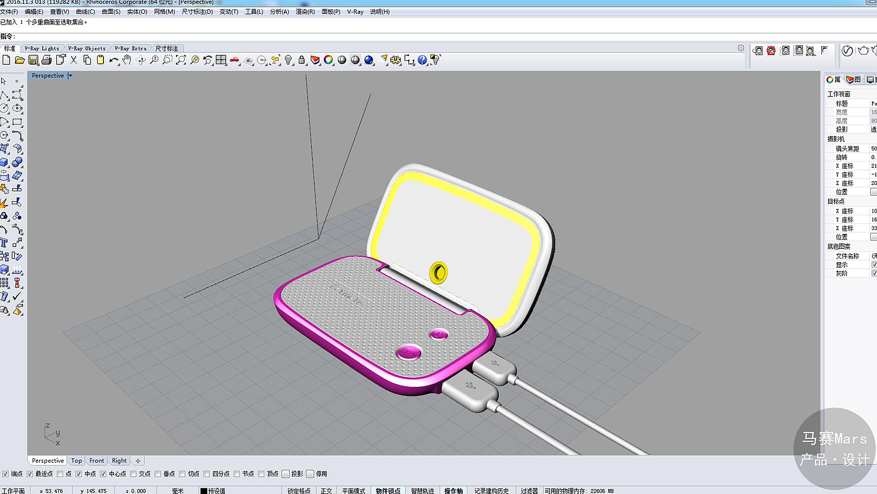The width and height of the screenshot is (877, 494).
Task: Switch to the V-Ray Lights toolbar tab
Action: point(42,48)
